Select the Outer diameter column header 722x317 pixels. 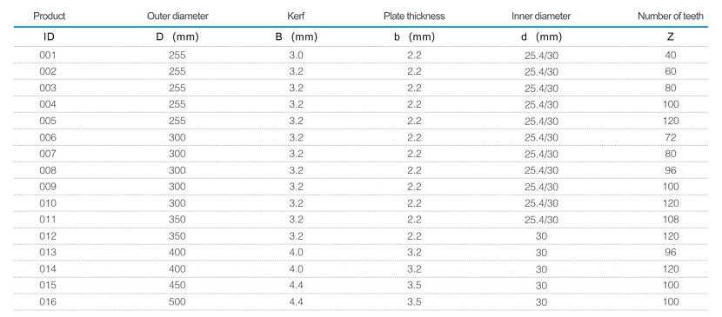[177, 17]
